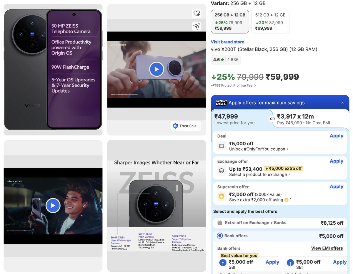This screenshot has width=353, height=274.
Task: Expand Protect Promise Fee details
Action: coord(234,85)
